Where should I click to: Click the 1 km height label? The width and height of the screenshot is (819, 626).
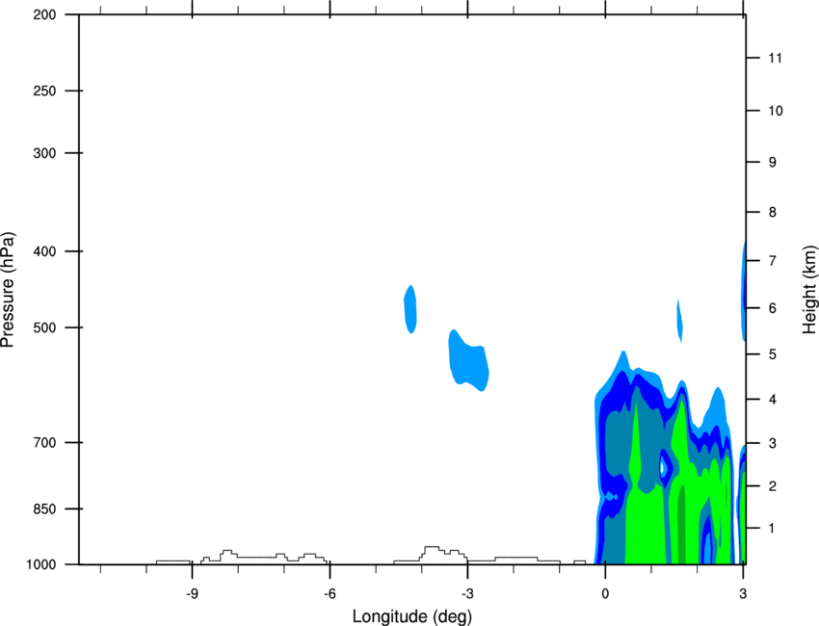pyautogui.click(x=772, y=529)
